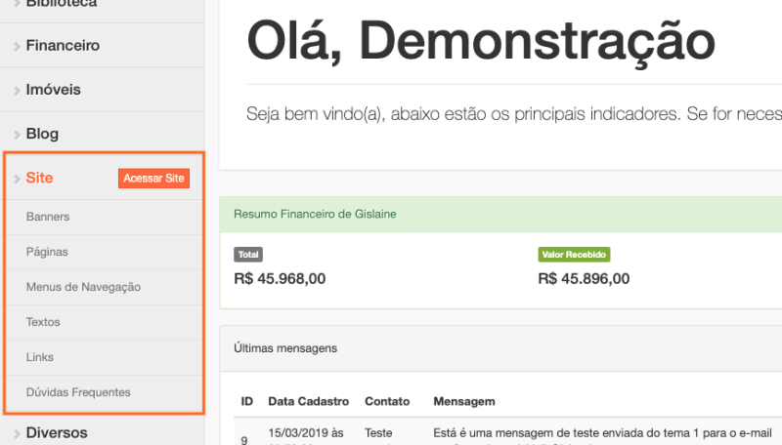Click the Valor Recebido green badge

click(574, 255)
